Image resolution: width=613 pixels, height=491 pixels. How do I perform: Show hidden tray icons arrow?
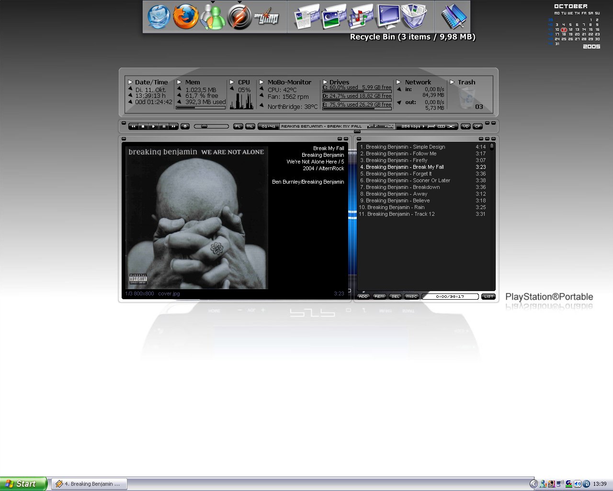(534, 484)
